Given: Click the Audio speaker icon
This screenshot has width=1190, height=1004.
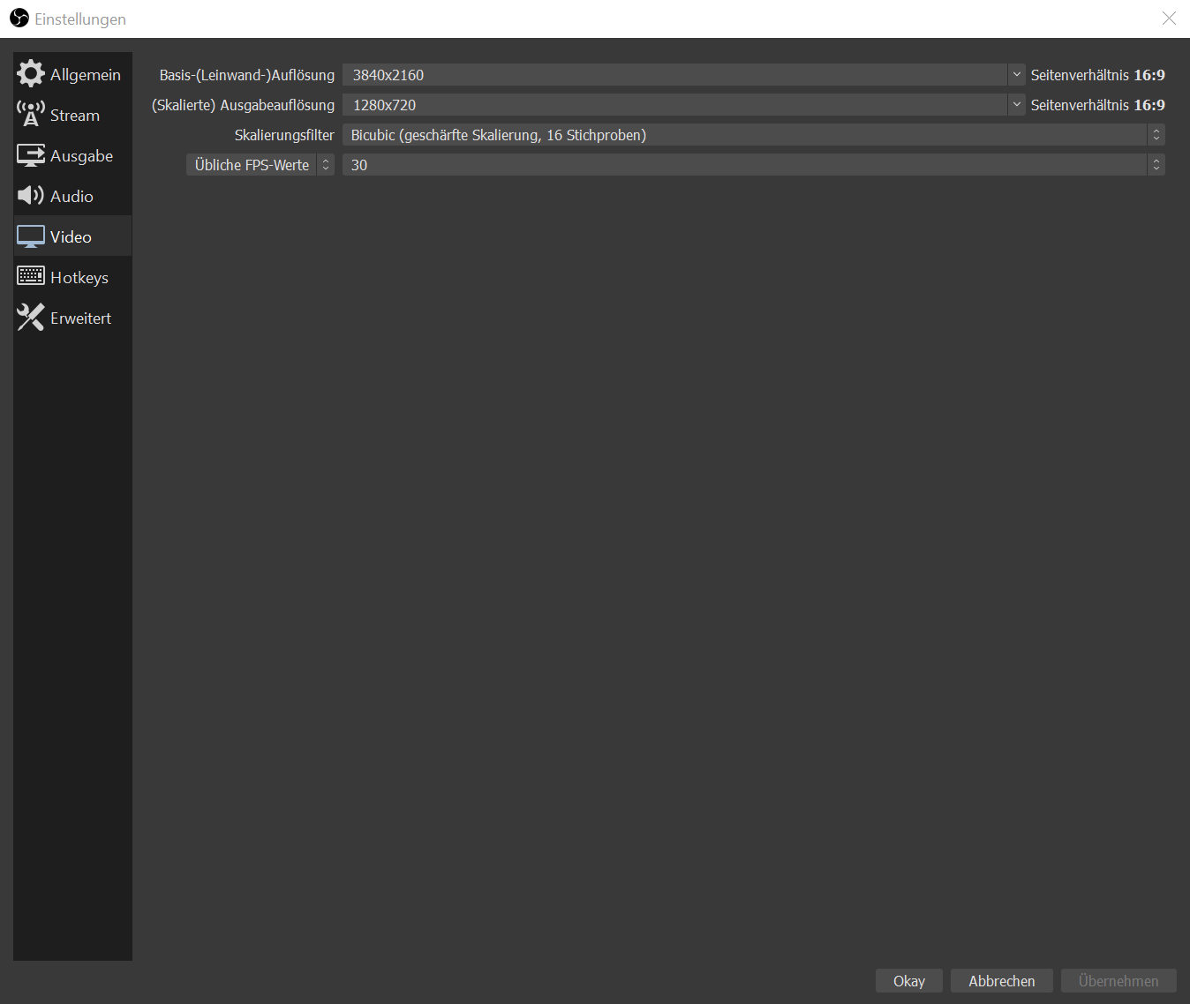Looking at the screenshot, I should (31, 196).
